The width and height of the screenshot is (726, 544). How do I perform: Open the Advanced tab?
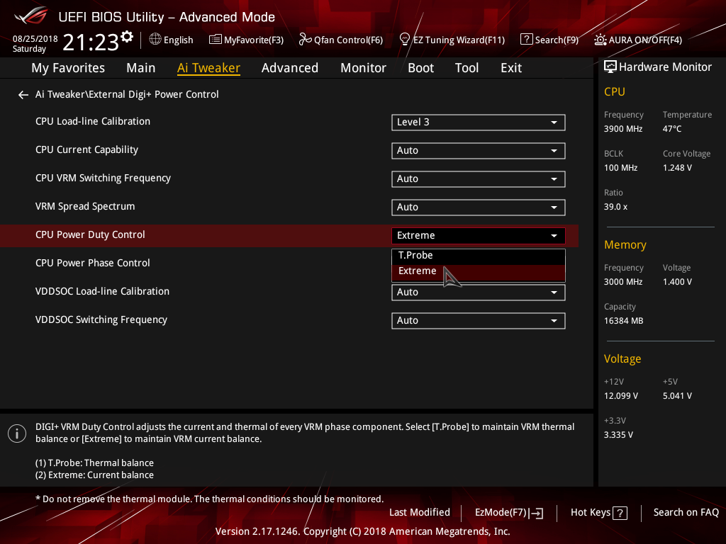pyautogui.click(x=290, y=68)
